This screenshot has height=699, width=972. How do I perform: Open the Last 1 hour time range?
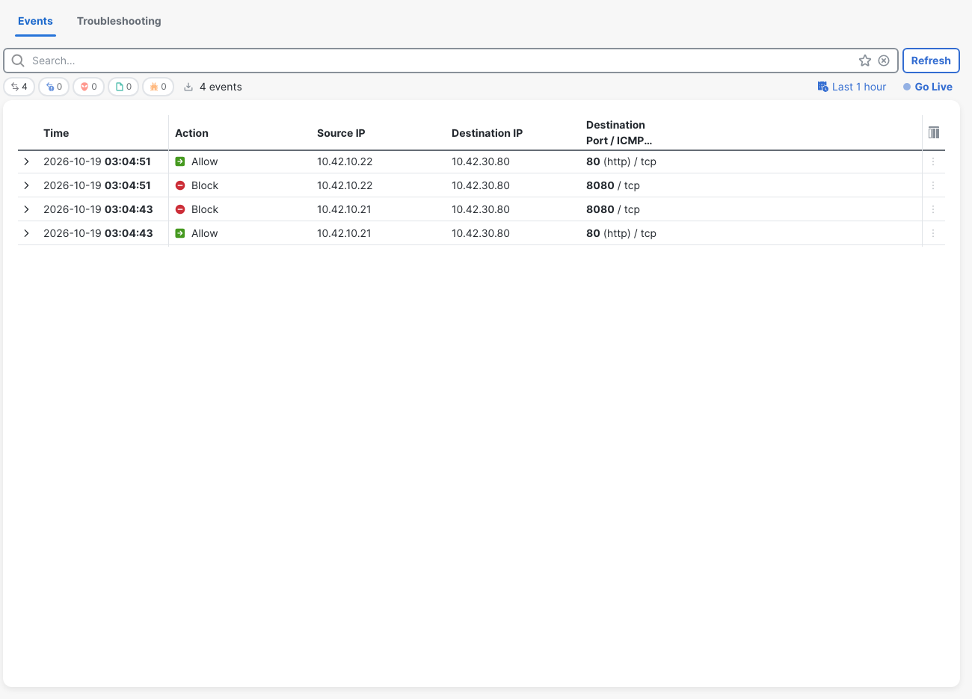[x=859, y=87]
